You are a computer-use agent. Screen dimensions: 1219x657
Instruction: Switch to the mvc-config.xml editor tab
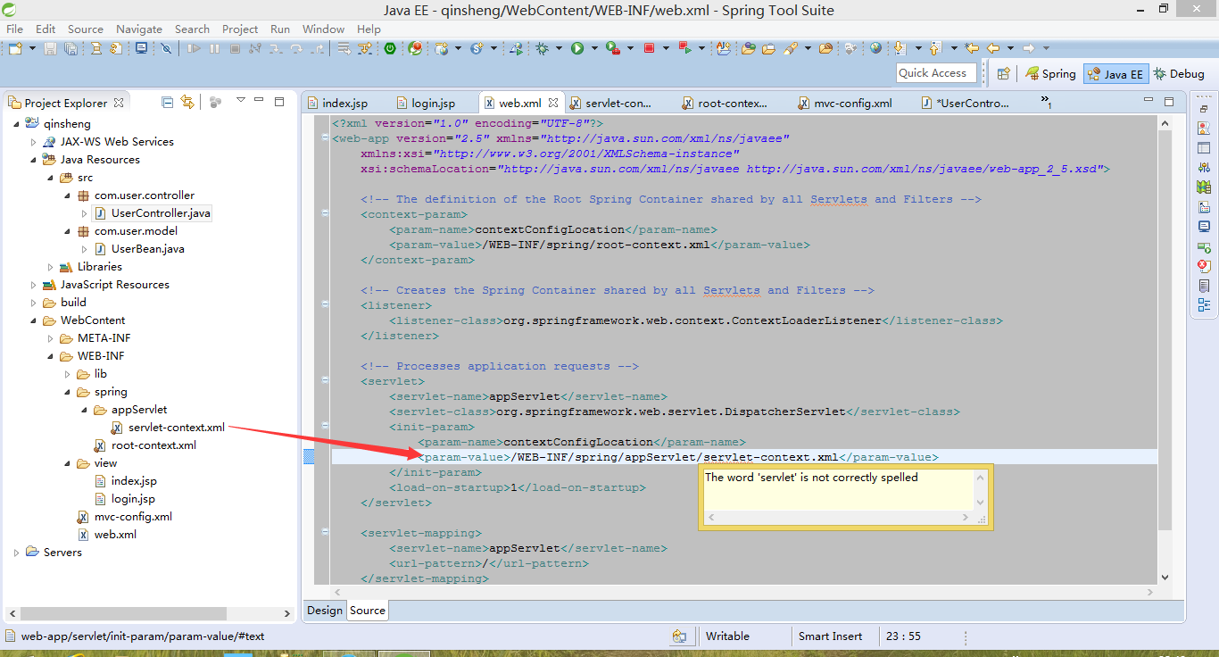pyautogui.click(x=844, y=104)
